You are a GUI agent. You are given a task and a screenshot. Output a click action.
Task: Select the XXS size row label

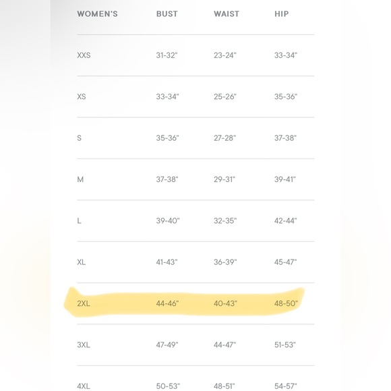(84, 55)
